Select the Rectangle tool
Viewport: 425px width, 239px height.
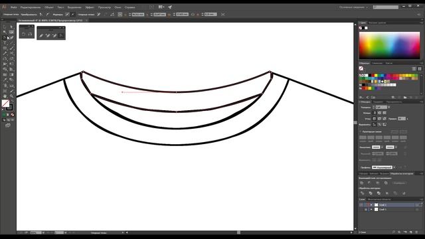click(x=5, y=48)
